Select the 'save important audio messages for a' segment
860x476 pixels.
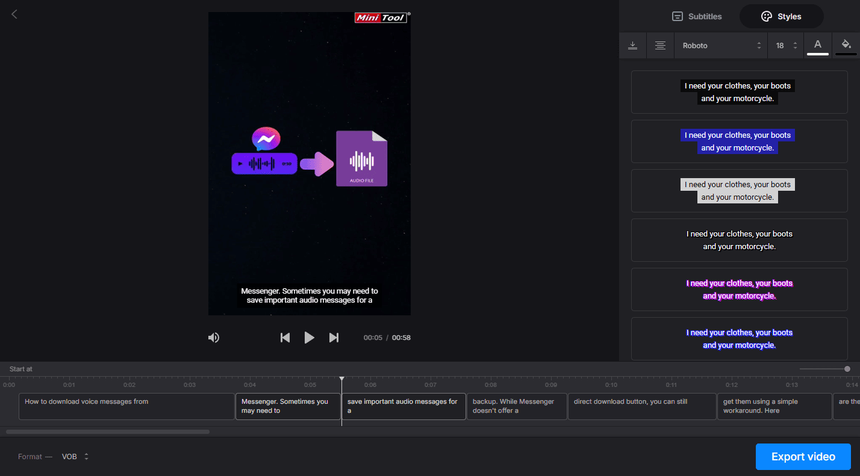point(404,406)
